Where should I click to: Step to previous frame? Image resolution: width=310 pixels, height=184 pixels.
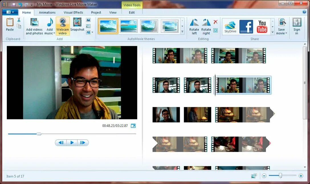(x=61, y=142)
